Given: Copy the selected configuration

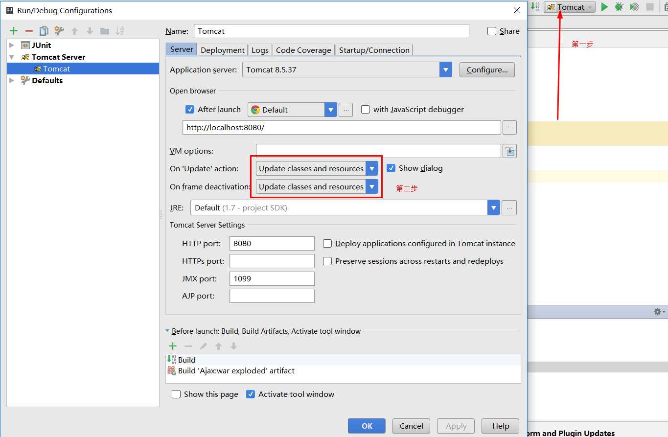Looking at the screenshot, I should point(44,31).
